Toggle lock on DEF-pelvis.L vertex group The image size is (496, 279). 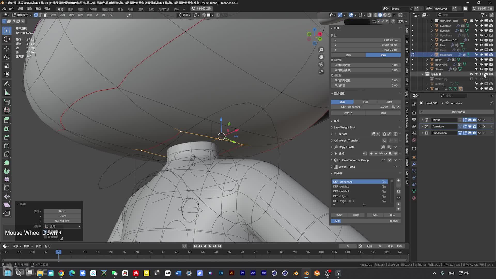[x=384, y=187]
